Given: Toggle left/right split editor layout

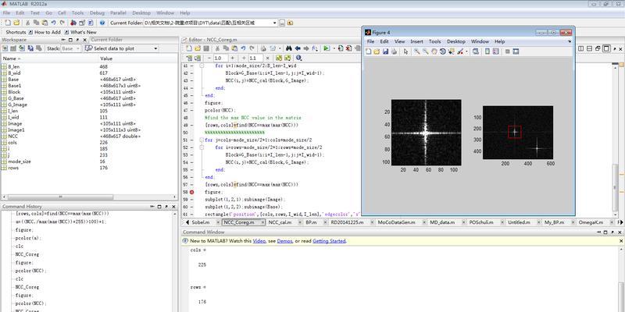Looking at the screenshot, I should [x=580, y=48].
